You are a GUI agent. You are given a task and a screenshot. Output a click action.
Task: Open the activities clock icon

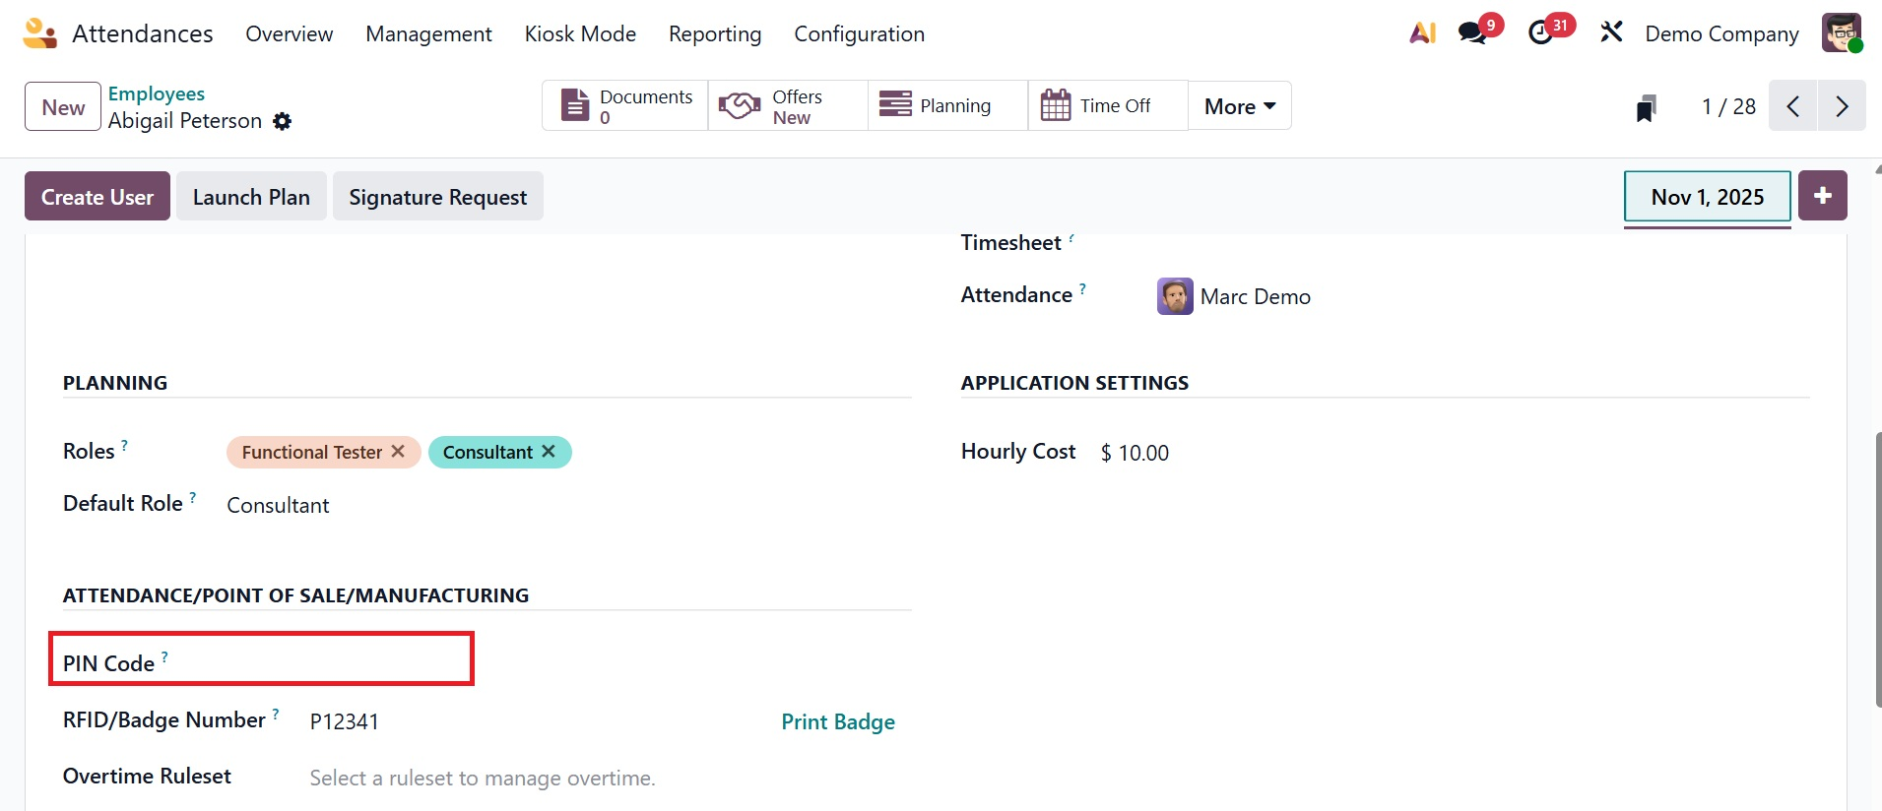[x=1541, y=33]
